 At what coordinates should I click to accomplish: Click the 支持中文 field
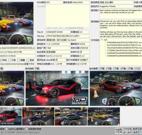[x=84, y=52]
